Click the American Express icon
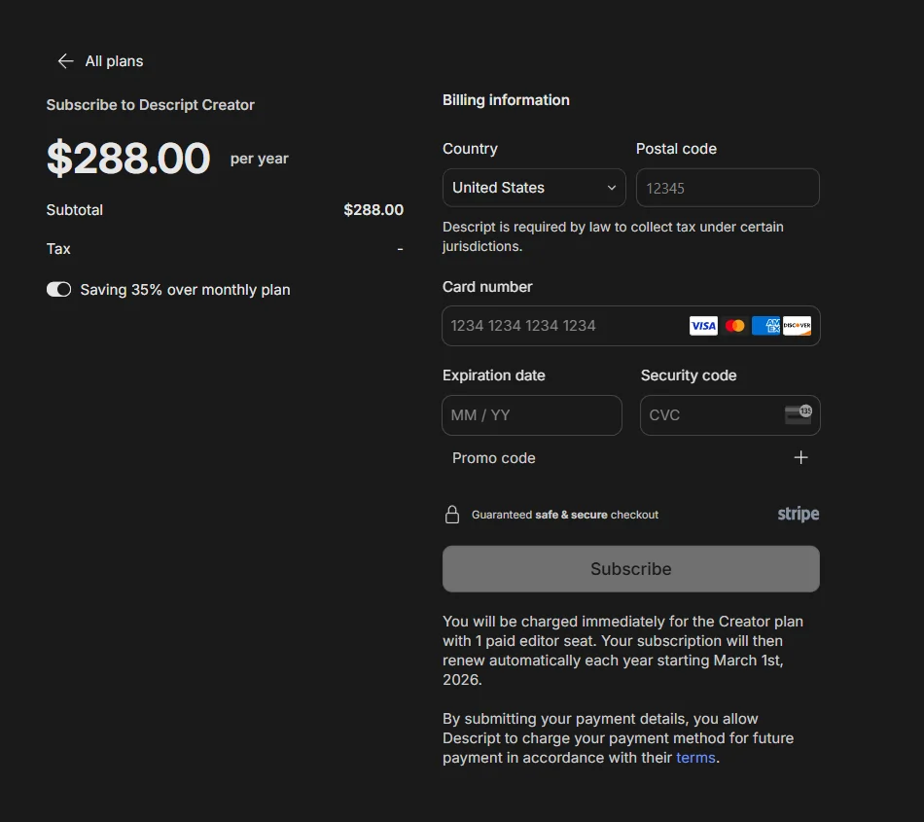 point(765,325)
